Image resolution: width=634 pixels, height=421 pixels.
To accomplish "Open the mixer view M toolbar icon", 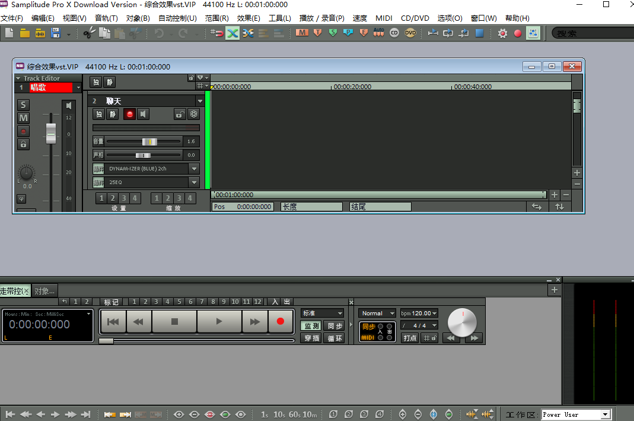I will tap(302, 33).
